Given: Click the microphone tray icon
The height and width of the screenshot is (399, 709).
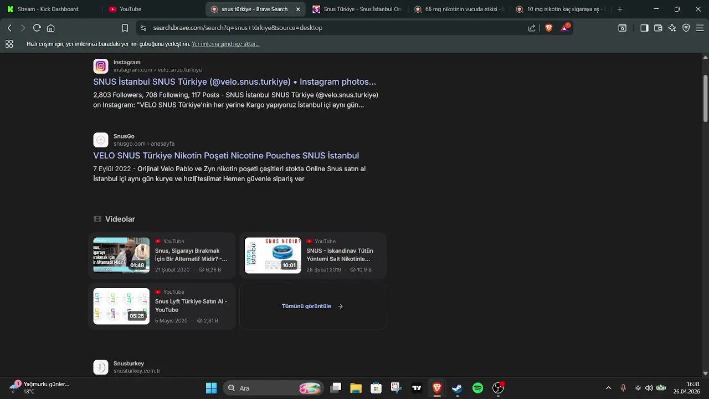Looking at the screenshot, I should pyautogui.click(x=623, y=388).
